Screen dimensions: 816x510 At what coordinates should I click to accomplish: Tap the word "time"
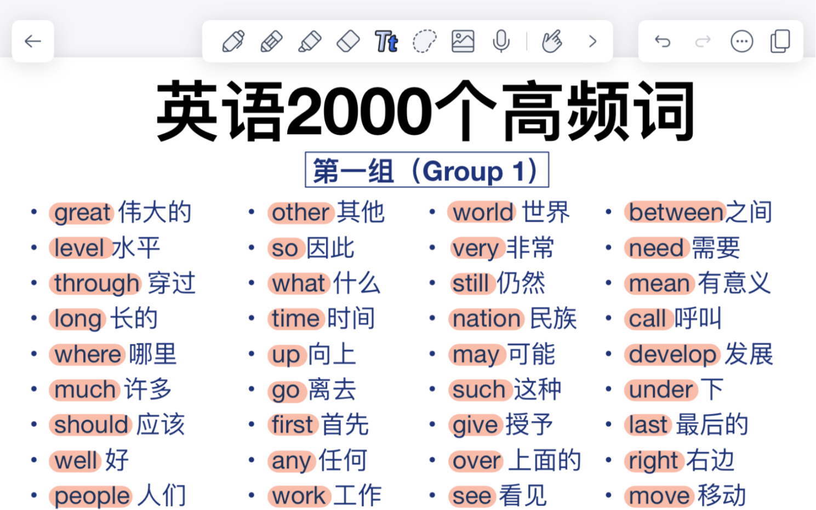click(296, 319)
